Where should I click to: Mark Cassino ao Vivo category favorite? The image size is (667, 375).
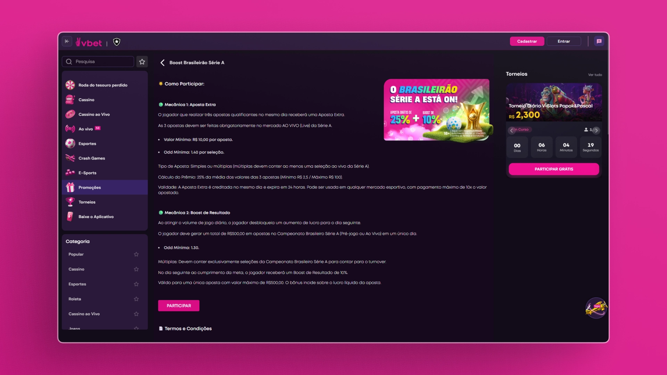click(136, 314)
